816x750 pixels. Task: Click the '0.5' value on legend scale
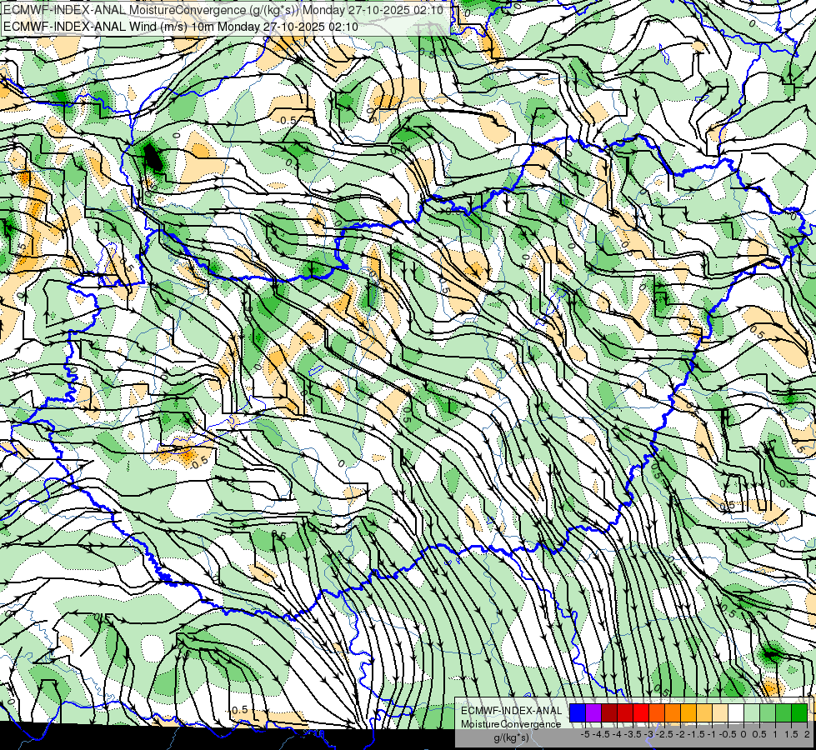coord(758,734)
